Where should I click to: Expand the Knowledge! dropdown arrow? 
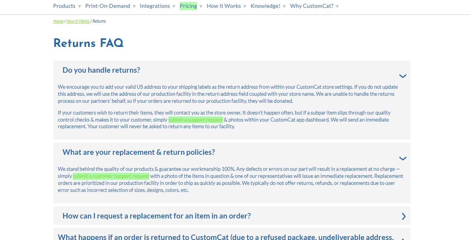coord(284,6)
